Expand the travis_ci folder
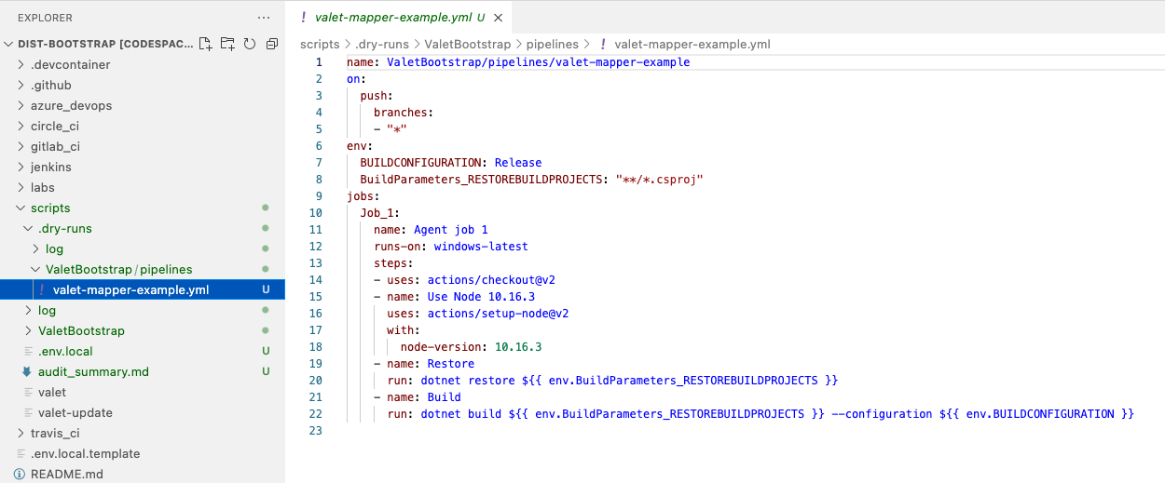 pyautogui.click(x=55, y=433)
